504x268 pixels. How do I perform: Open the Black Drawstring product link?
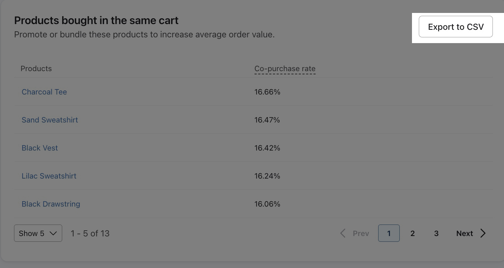[x=51, y=204]
